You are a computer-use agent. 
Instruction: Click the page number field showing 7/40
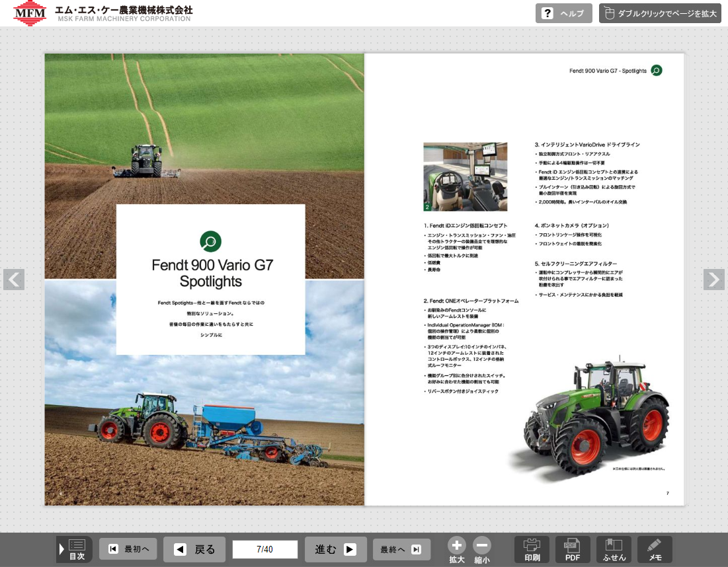coord(264,549)
